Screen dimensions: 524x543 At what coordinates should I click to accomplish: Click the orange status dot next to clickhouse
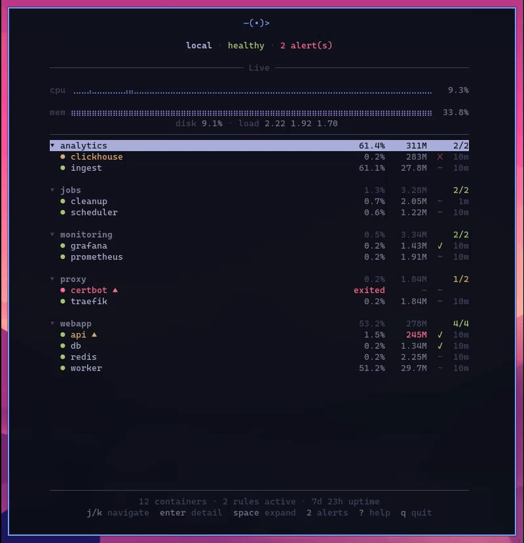64,157
